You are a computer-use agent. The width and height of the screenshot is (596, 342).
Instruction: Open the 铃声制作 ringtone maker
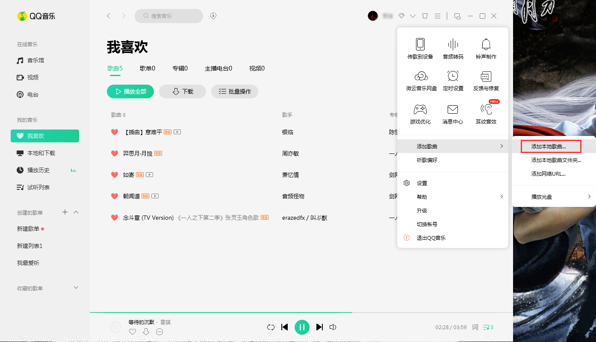(x=486, y=48)
